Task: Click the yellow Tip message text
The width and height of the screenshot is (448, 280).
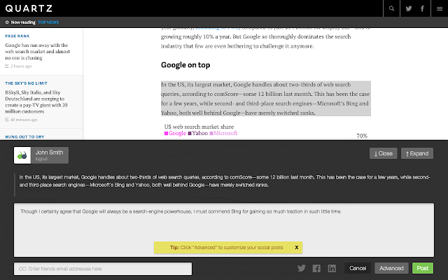Action: click(226, 247)
